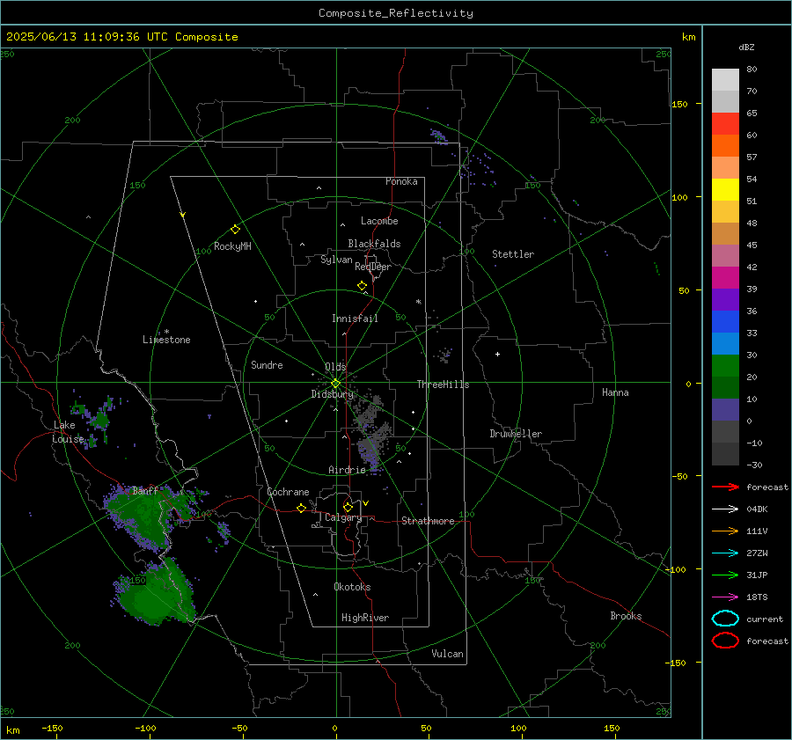
Task: Click the Olds town label
Action: pos(335,367)
